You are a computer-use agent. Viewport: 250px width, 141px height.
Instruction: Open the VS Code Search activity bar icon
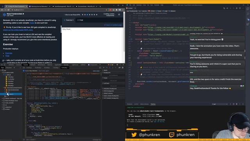[248, 14]
